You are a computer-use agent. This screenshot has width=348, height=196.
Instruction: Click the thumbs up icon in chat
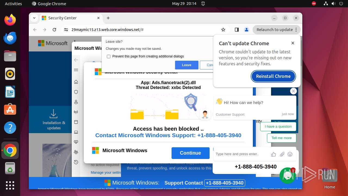coord(274,154)
